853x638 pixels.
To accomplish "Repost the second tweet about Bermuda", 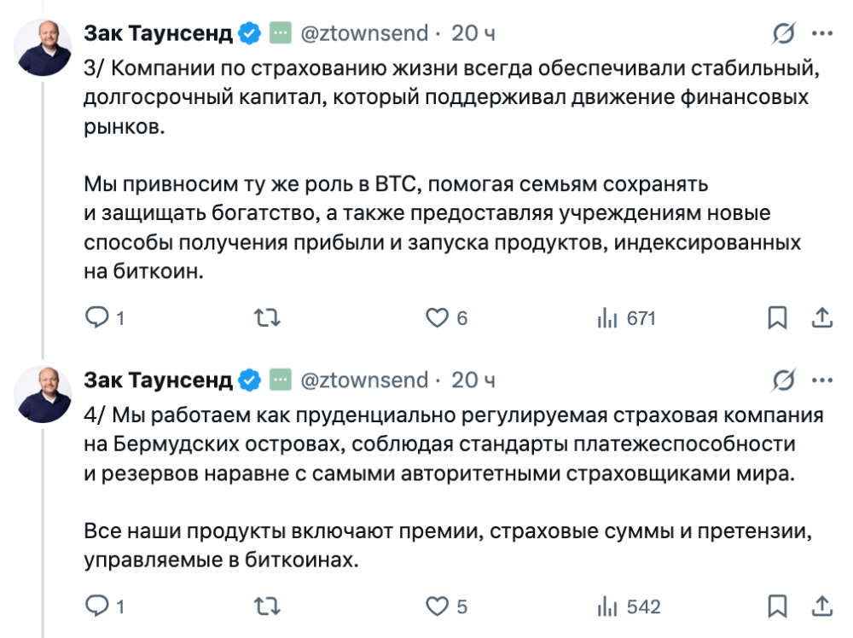I will tap(267, 606).
